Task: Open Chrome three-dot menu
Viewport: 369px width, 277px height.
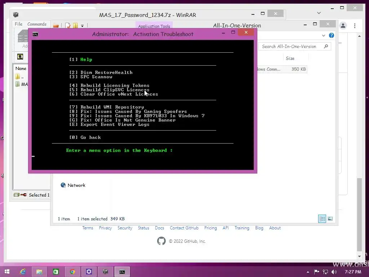Action: (355, 26)
